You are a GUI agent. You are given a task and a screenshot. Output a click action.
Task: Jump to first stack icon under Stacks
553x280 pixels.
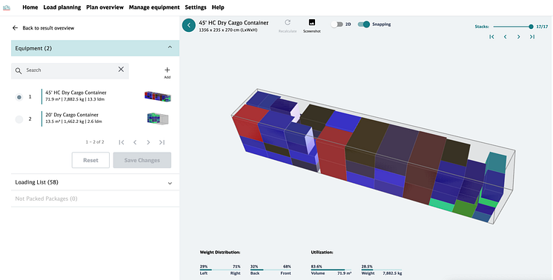point(491,36)
